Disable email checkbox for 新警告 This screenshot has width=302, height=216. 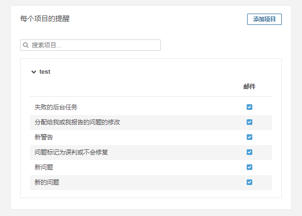[x=249, y=137]
